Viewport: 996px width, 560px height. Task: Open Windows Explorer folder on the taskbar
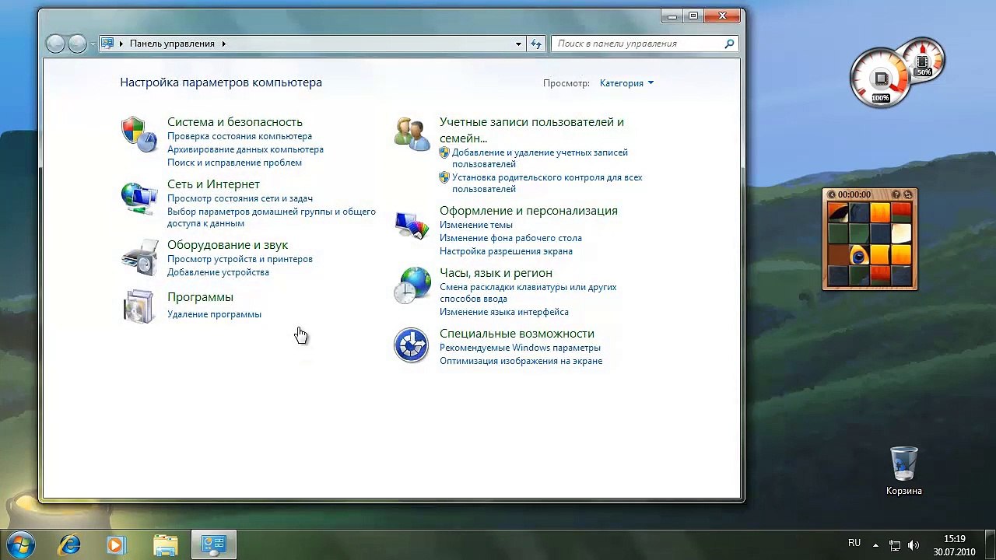click(x=165, y=544)
